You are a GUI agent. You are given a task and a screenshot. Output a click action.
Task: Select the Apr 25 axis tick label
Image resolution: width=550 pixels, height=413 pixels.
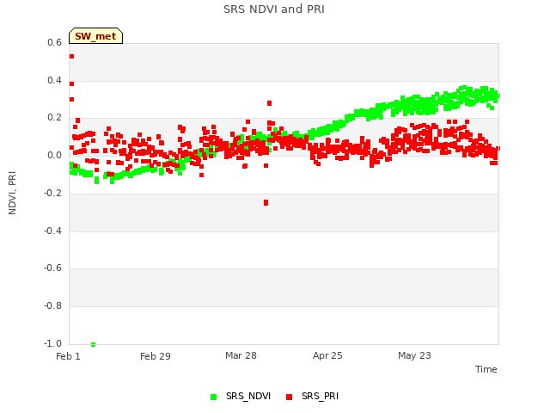point(327,355)
